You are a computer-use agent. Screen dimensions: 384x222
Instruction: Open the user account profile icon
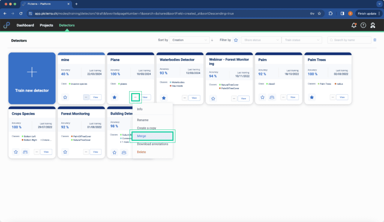[373, 25]
